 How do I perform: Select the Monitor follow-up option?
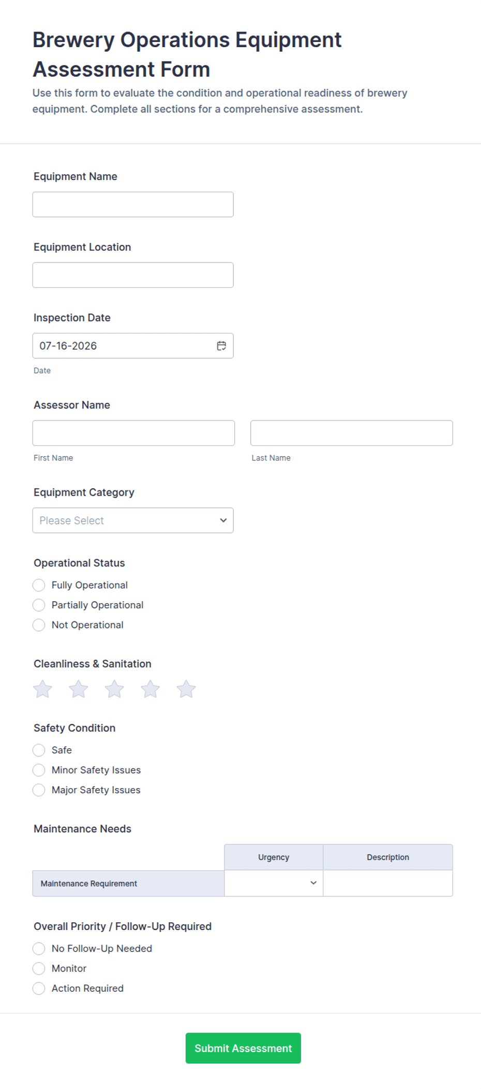tap(39, 968)
